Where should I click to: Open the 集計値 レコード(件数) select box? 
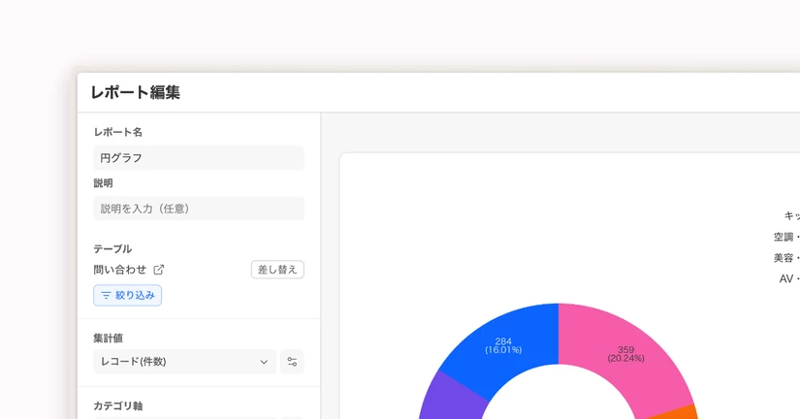tap(185, 362)
